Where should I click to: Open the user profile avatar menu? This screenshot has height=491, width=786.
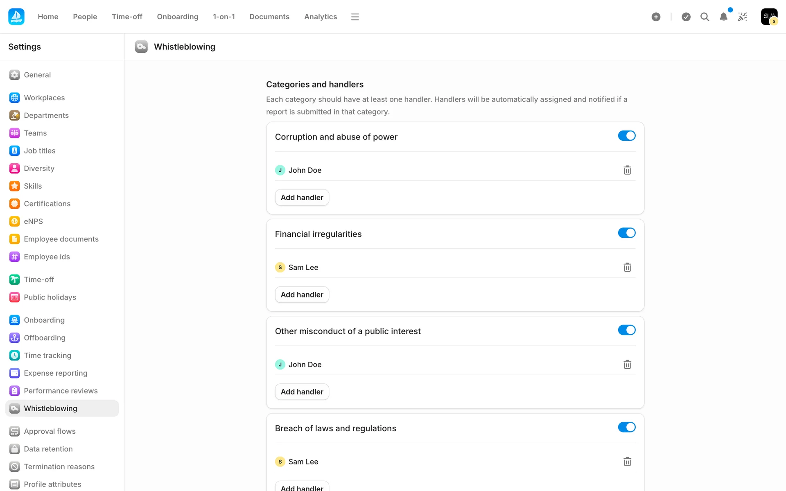(769, 17)
